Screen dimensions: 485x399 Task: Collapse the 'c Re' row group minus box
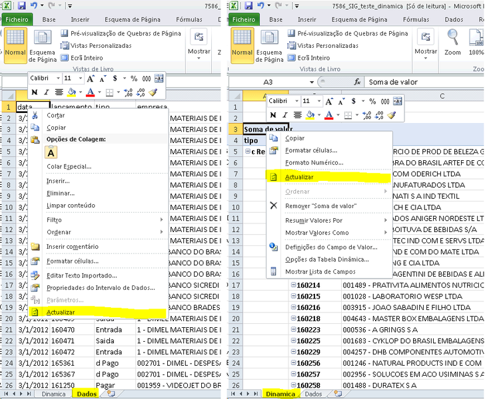click(x=248, y=152)
